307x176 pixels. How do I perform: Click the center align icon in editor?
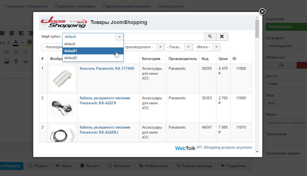click(12, 33)
